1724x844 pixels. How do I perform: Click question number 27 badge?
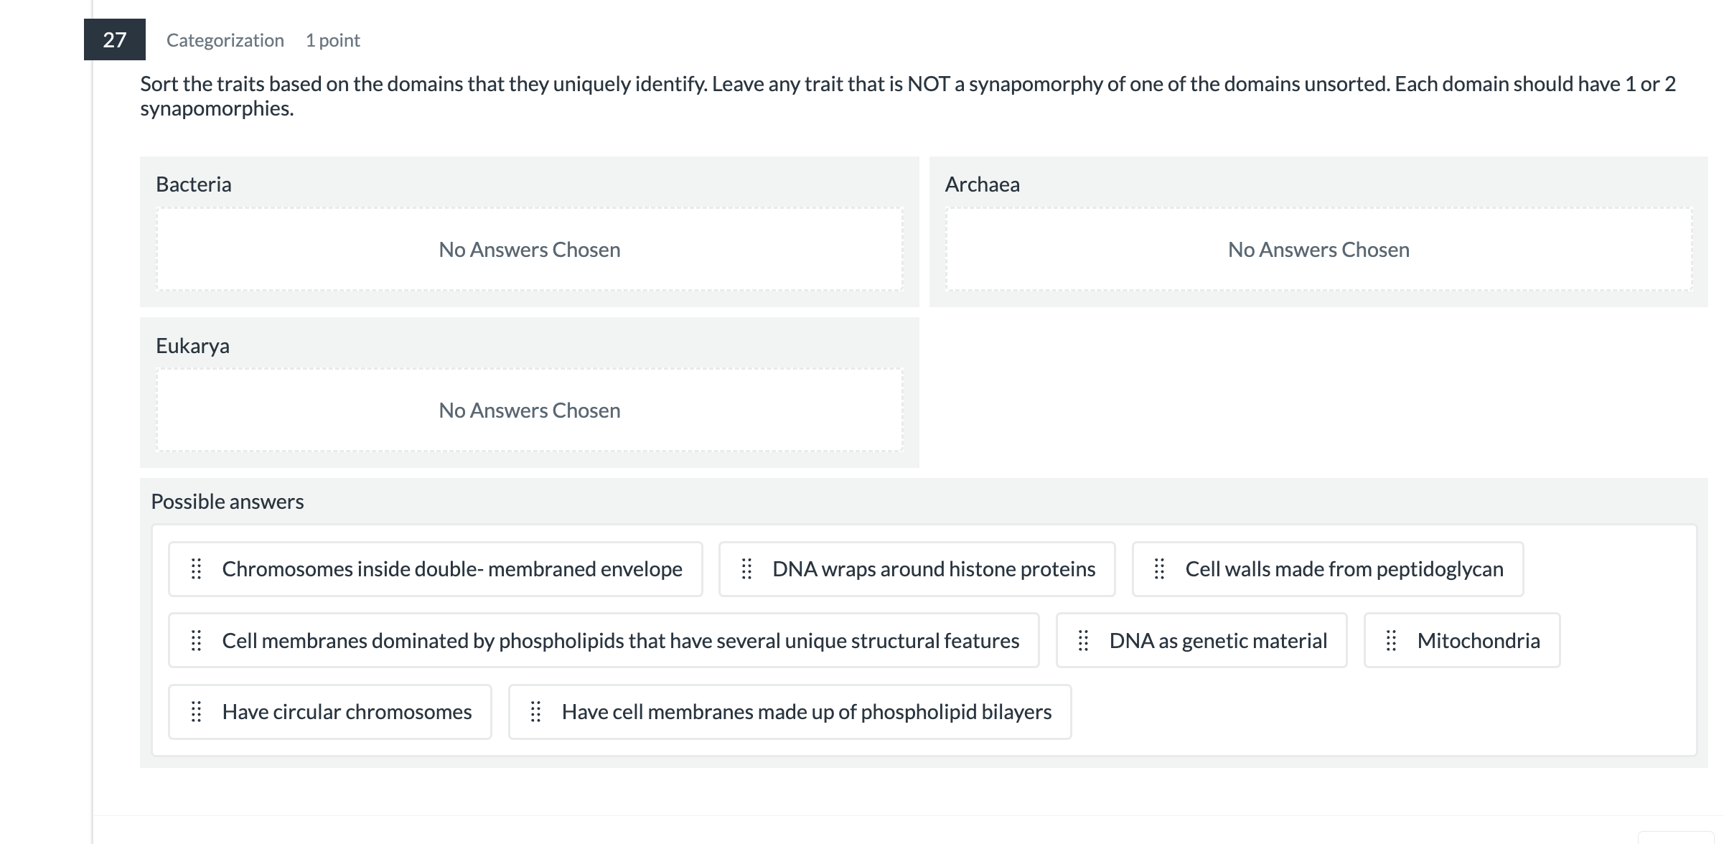pos(115,39)
